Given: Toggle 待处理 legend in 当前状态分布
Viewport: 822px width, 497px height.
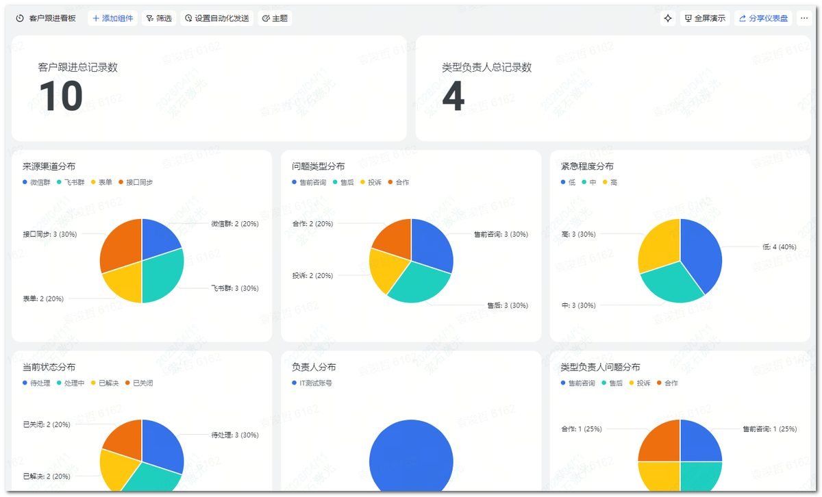Looking at the screenshot, I should pyautogui.click(x=36, y=383).
